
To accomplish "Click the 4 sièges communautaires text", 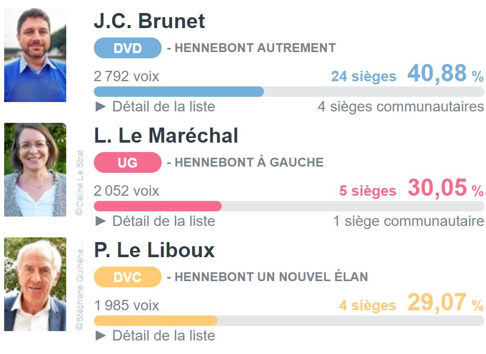I will 400,107.
